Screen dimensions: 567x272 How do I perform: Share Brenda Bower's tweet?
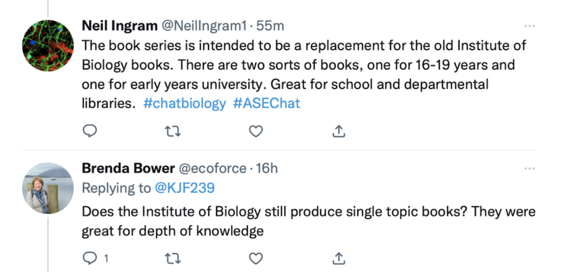point(338,258)
